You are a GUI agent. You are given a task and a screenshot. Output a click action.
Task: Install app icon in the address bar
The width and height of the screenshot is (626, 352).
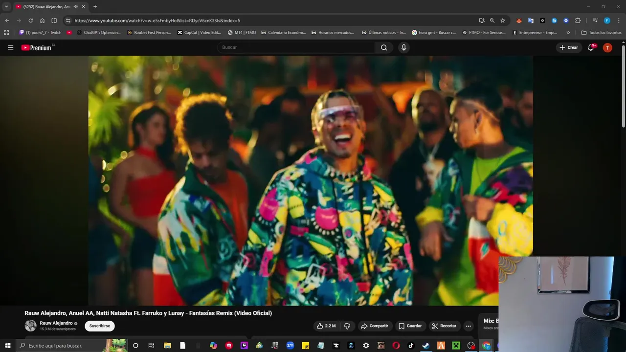(482, 21)
